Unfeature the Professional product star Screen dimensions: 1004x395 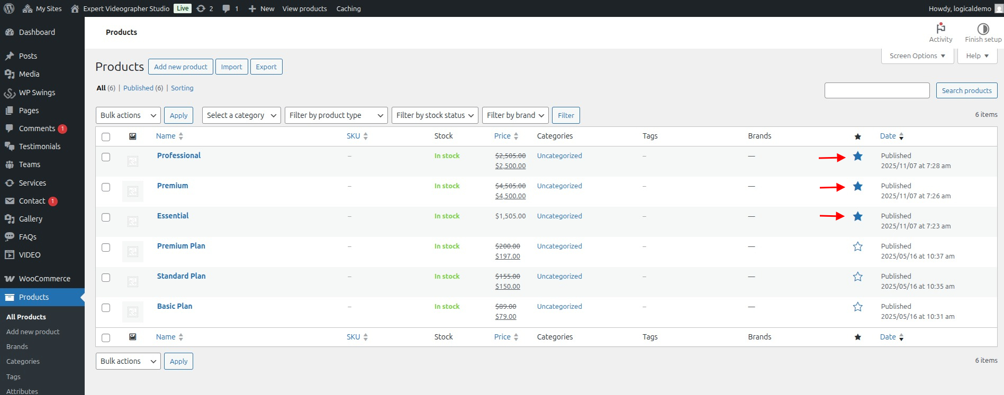pos(857,156)
